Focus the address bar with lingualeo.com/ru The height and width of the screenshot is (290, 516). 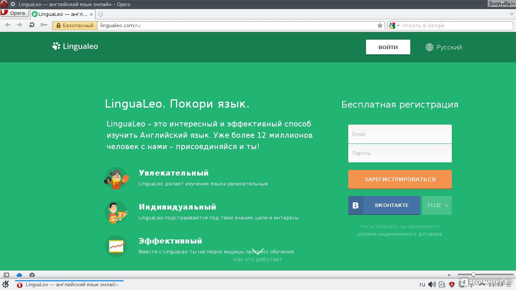click(x=236, y=26)
